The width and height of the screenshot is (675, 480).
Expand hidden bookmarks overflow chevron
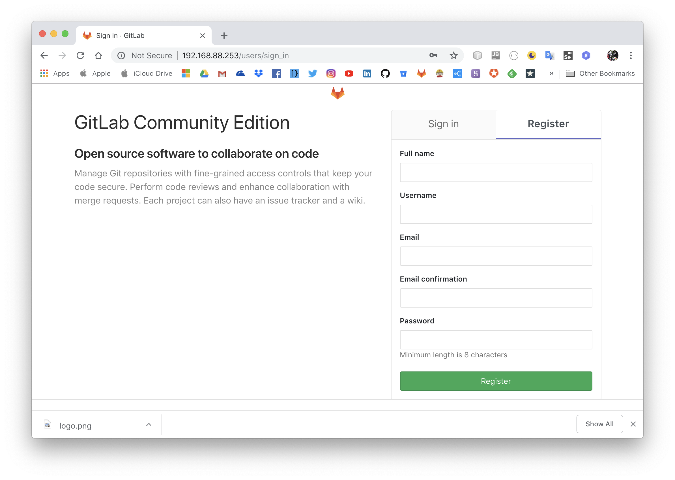click(551, 73)
